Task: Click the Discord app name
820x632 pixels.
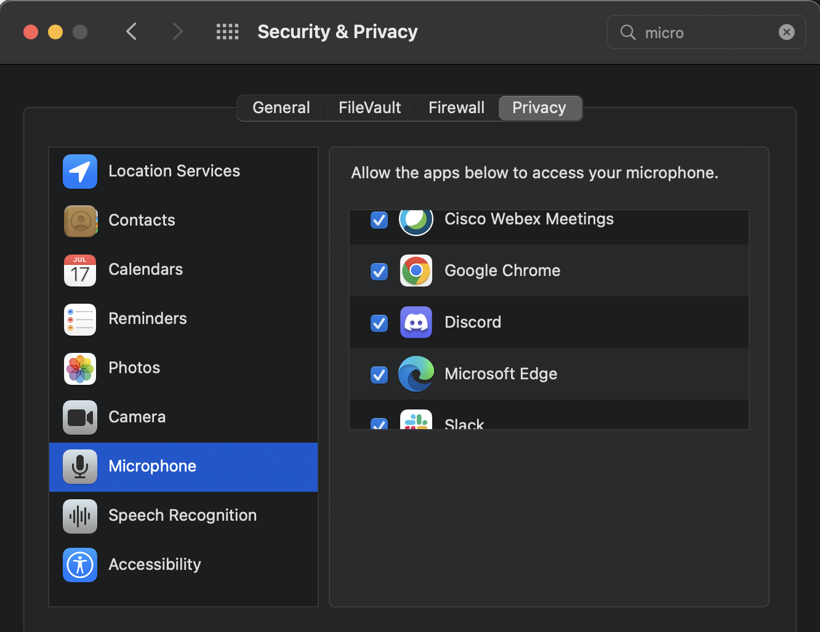Action: pos(473,322)
